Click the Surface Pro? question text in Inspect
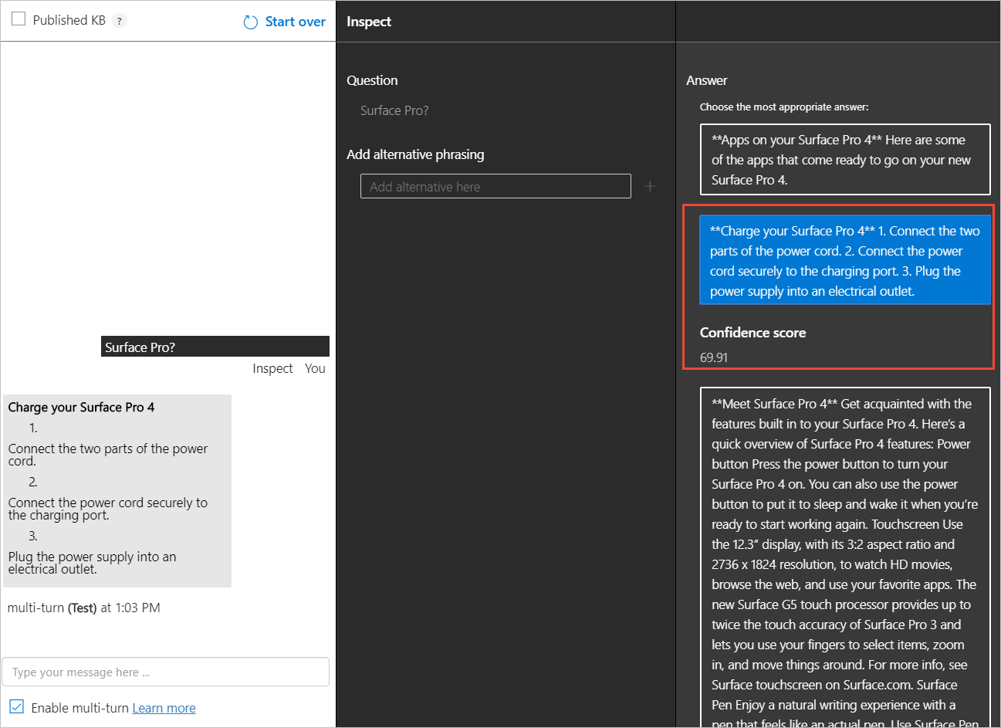 [394, 110]
